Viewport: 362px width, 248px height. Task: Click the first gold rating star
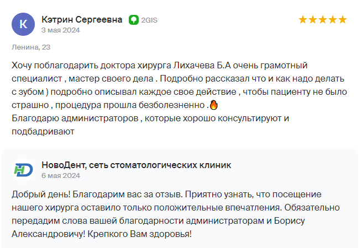pyautogui.click(x=303, y=20)
